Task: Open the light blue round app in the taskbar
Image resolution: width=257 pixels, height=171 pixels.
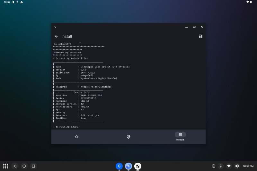Action: 128,166
